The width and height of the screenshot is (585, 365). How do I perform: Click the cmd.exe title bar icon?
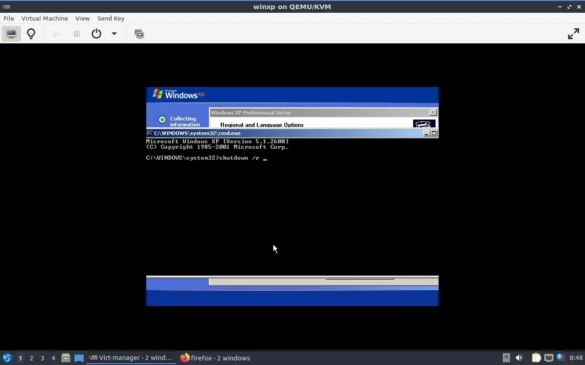149,133
